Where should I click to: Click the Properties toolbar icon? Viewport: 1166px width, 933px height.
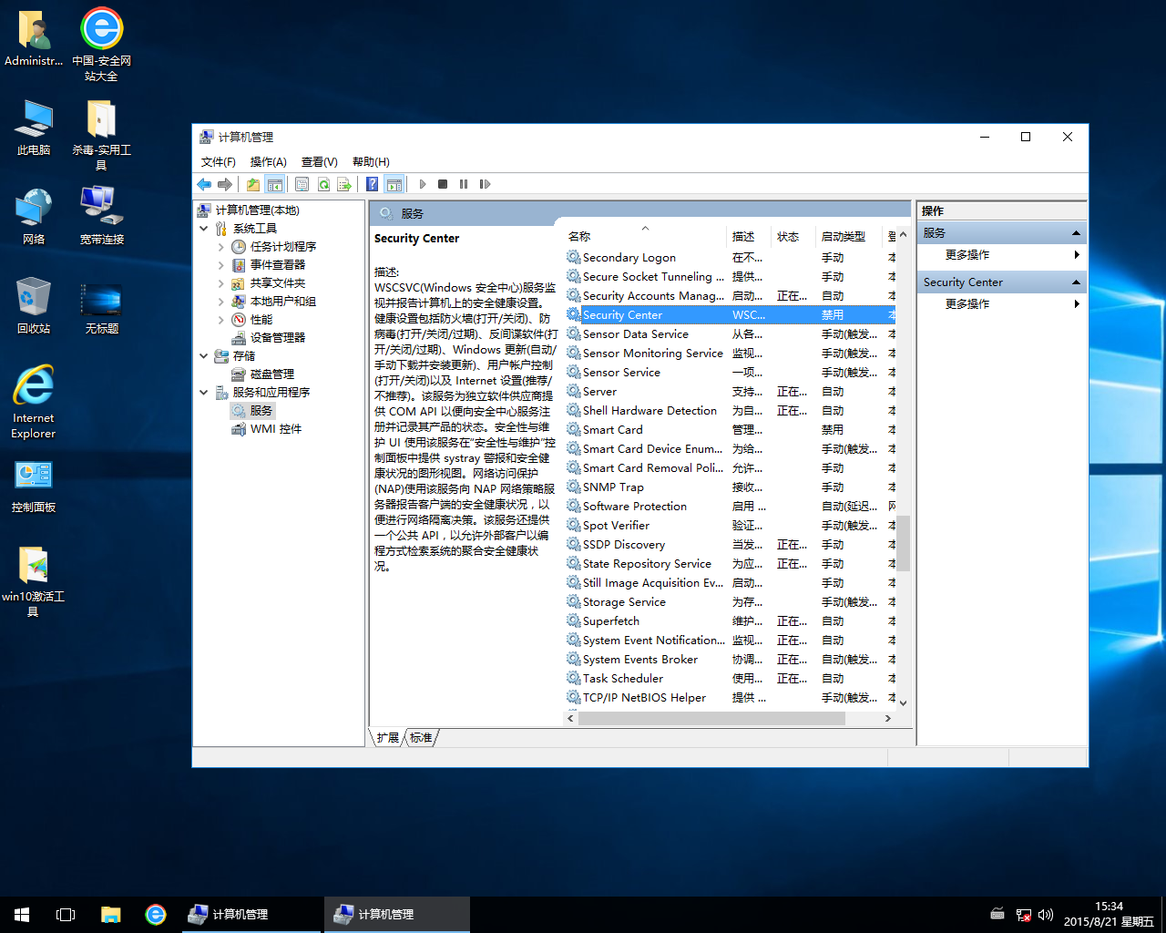click(x=302, y=184)
